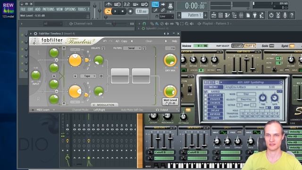
Task: Click the tempo tapper icon
Action: pyautogui.click(x=261, y=15)
